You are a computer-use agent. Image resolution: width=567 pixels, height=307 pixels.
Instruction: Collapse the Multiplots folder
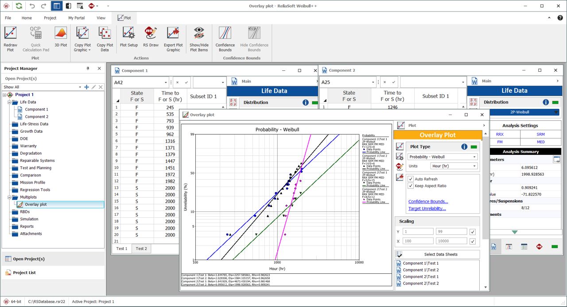point(9,197)
